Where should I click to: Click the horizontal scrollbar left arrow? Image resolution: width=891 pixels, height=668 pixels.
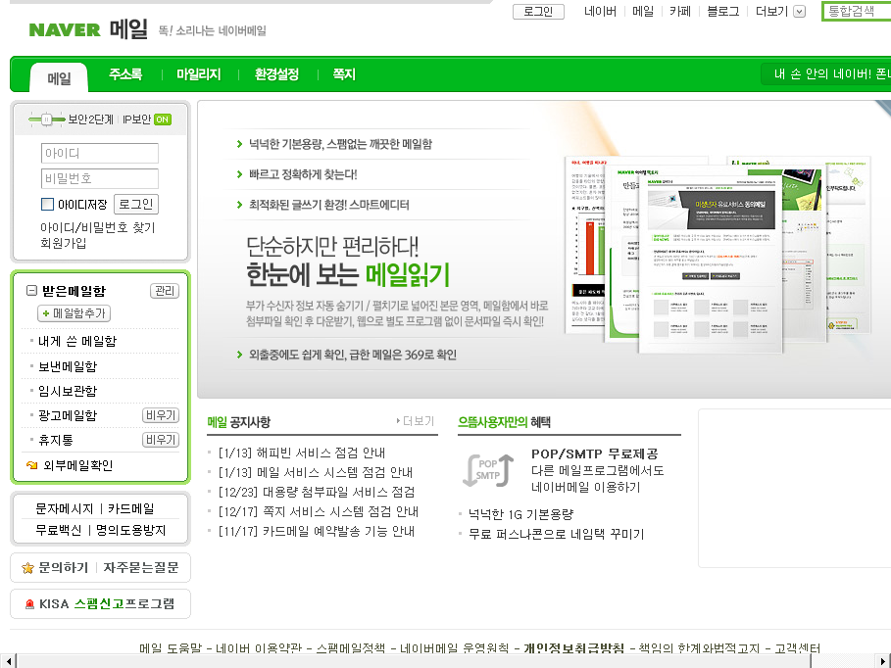(x=8, y=661)
